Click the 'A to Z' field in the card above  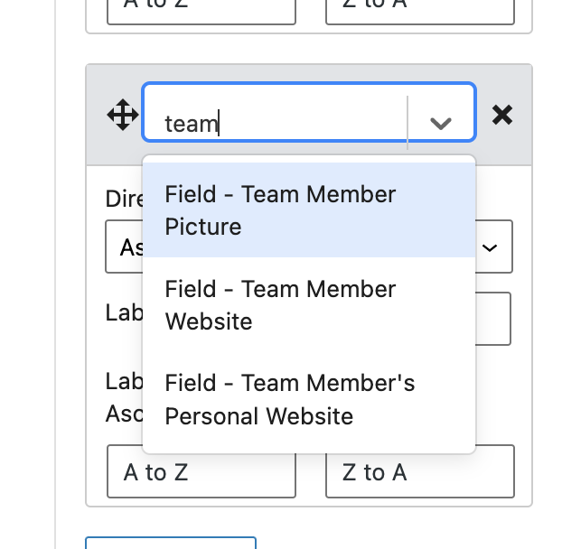click(201, 12)
